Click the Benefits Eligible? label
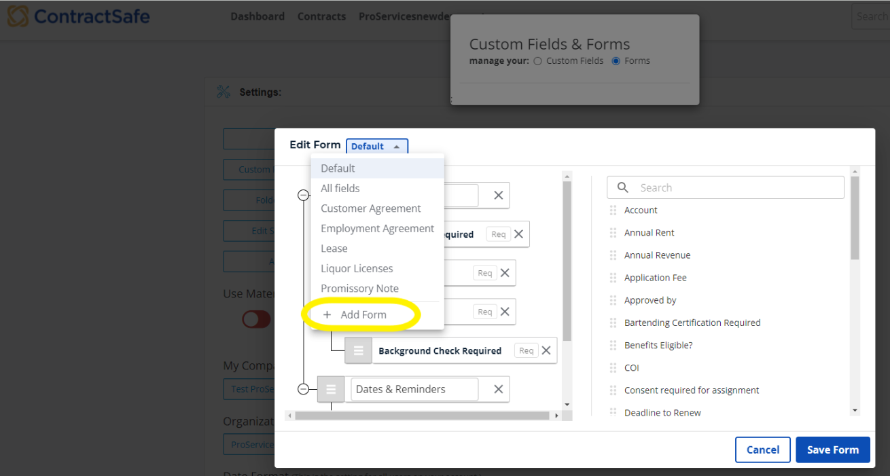Screen dimensions: 890x476 [x=658, y=345]
